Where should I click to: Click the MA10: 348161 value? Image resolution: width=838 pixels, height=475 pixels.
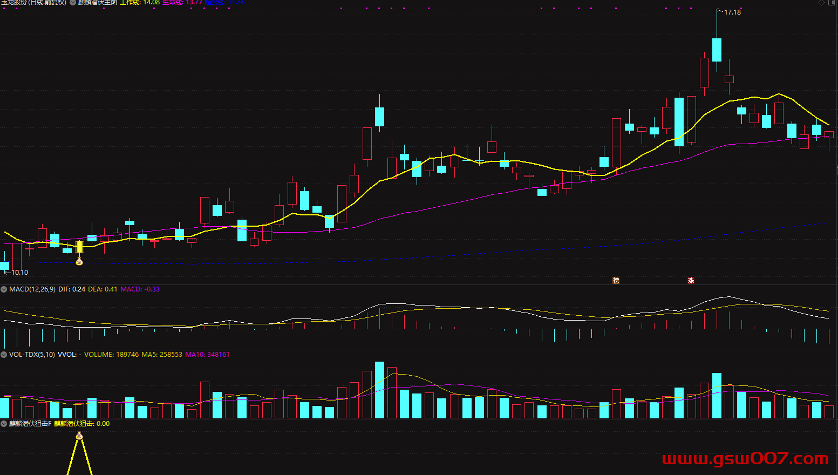207,355
